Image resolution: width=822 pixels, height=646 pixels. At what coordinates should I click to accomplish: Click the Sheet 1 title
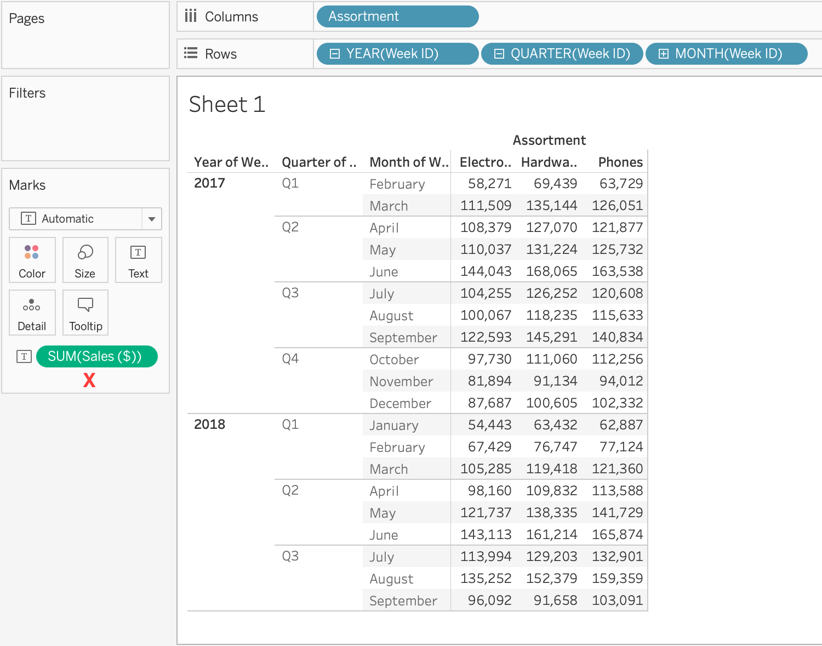[226, 104]
